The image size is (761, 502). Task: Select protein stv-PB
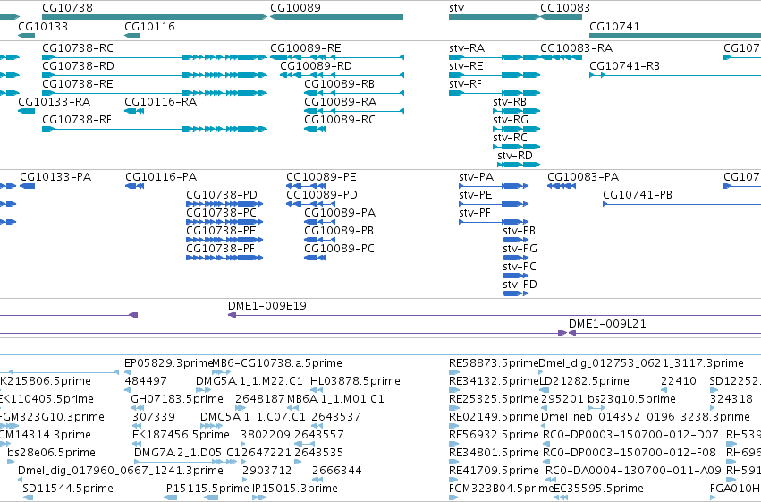tap(519, 231)
